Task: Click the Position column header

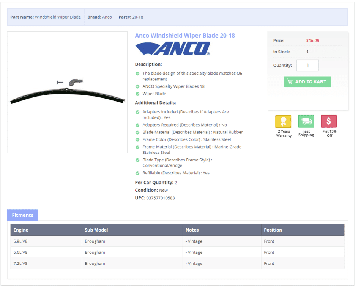Action: (273, 230)
